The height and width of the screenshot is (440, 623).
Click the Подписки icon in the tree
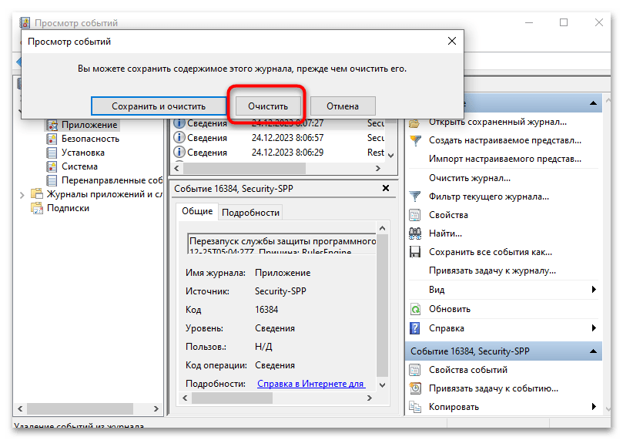37,208
